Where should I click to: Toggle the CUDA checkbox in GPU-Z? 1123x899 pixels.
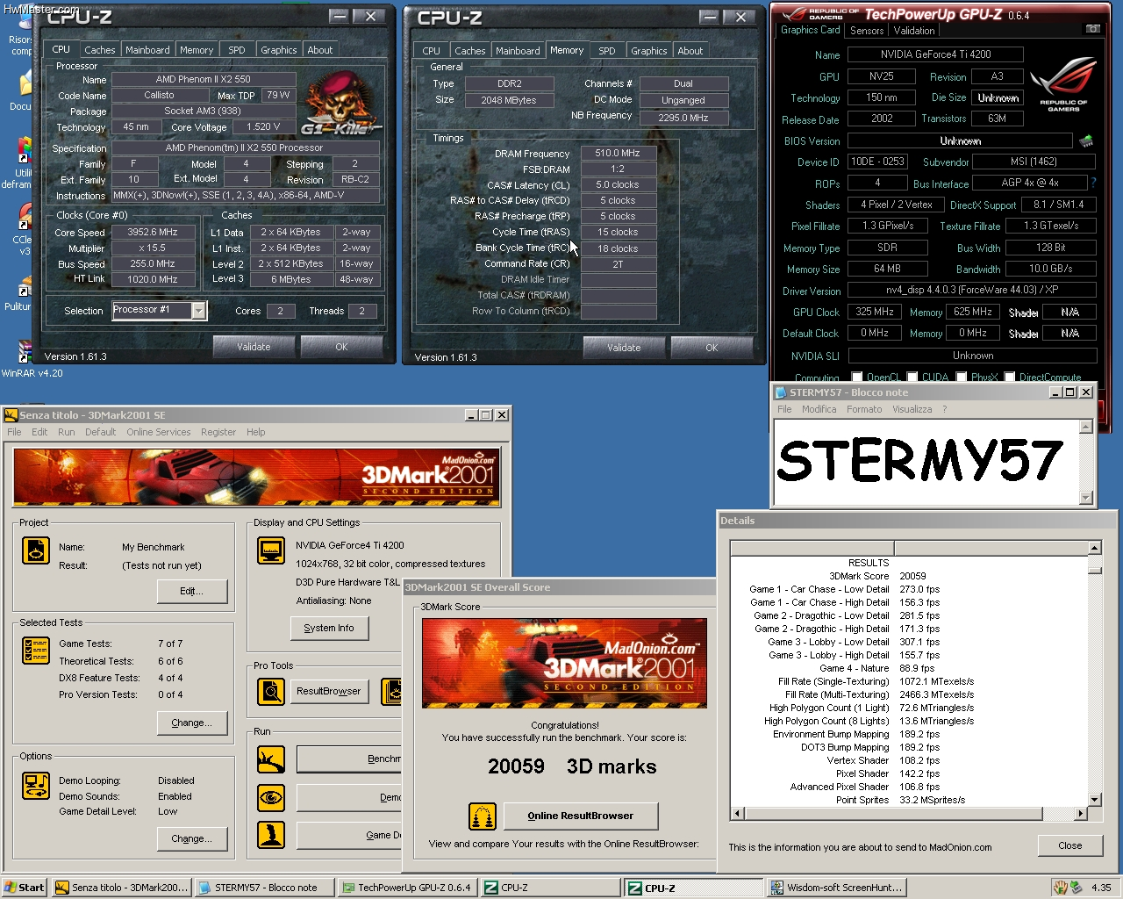tap(912, 378)
